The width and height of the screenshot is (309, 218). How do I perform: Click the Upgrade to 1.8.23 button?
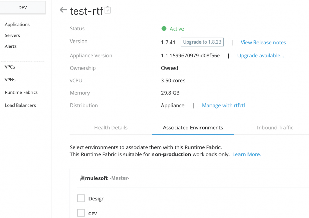tap(202, 42)
